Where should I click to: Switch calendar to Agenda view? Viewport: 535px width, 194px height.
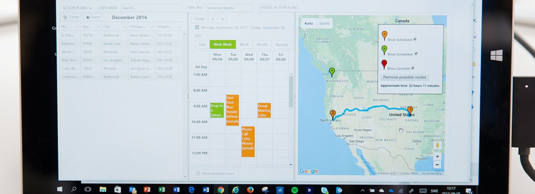click(x=281, y=45)
